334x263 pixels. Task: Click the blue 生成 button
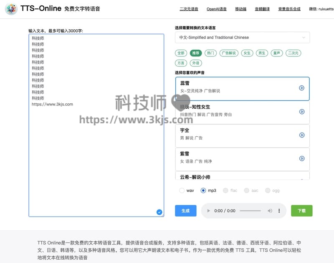click(185, 211)
